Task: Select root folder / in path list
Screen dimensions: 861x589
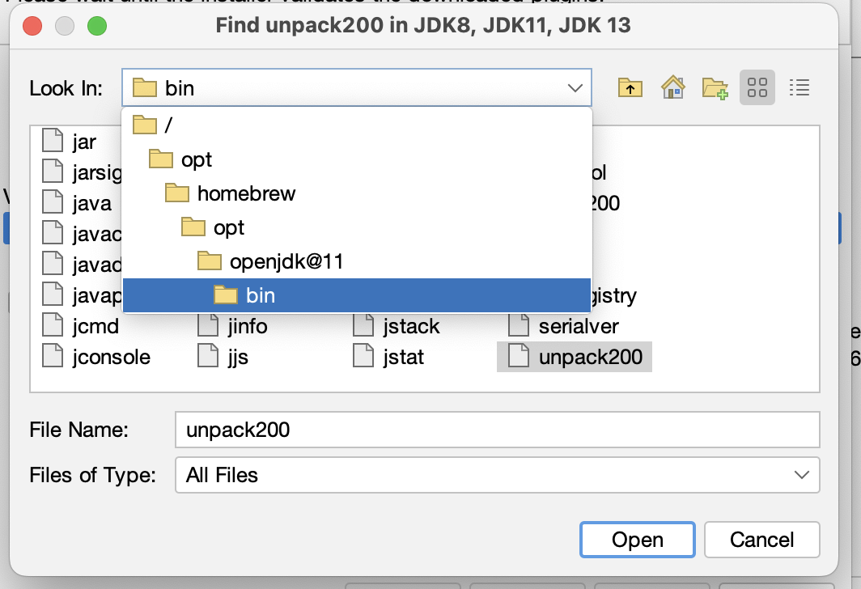Action: tap(356, 125)
